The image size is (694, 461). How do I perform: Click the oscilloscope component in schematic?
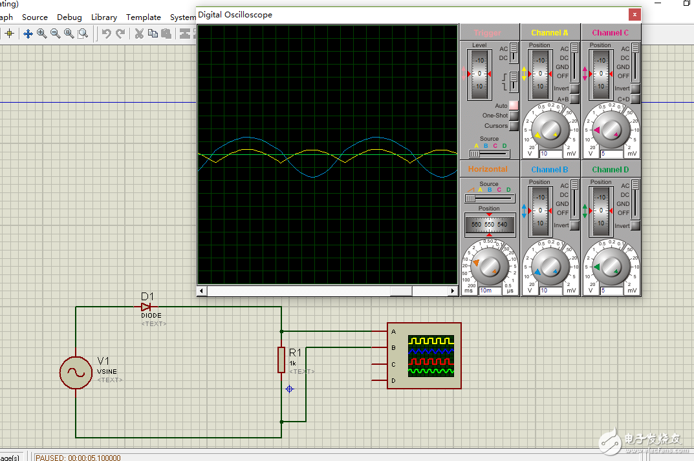[424, 356]
